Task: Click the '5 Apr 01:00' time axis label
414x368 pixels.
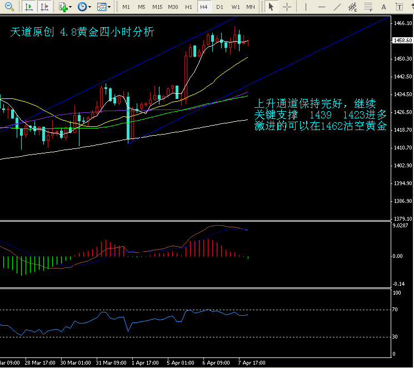Action: coord(181,362)
